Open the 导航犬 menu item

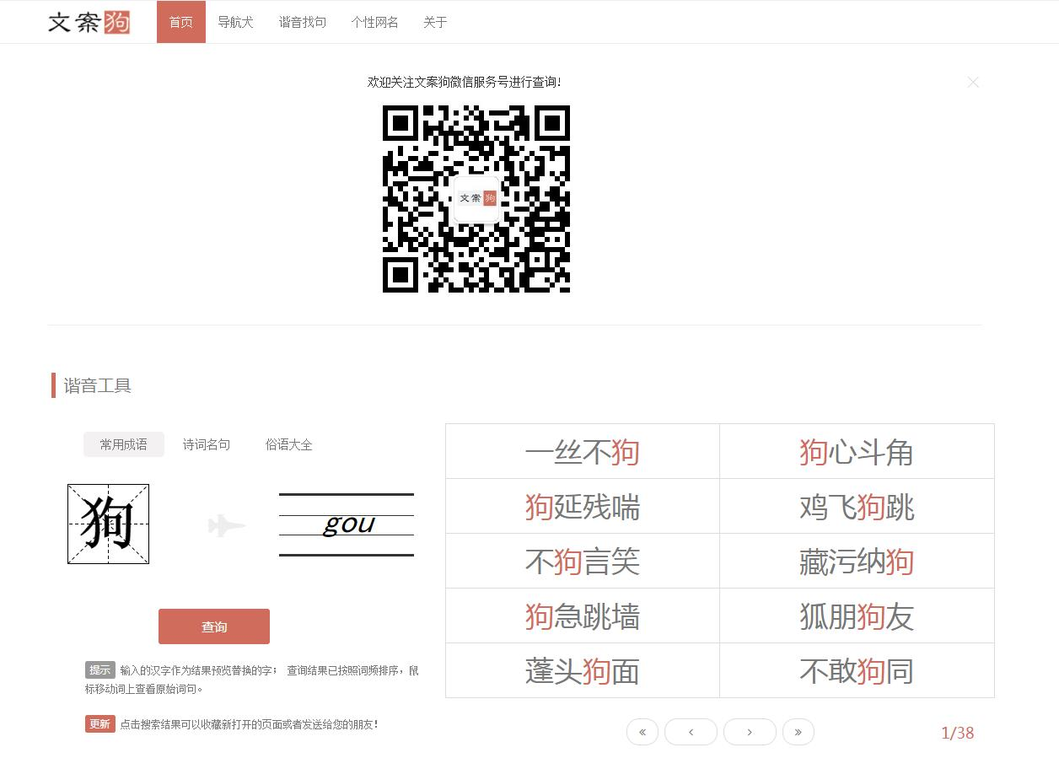click(x=235, y=22)
